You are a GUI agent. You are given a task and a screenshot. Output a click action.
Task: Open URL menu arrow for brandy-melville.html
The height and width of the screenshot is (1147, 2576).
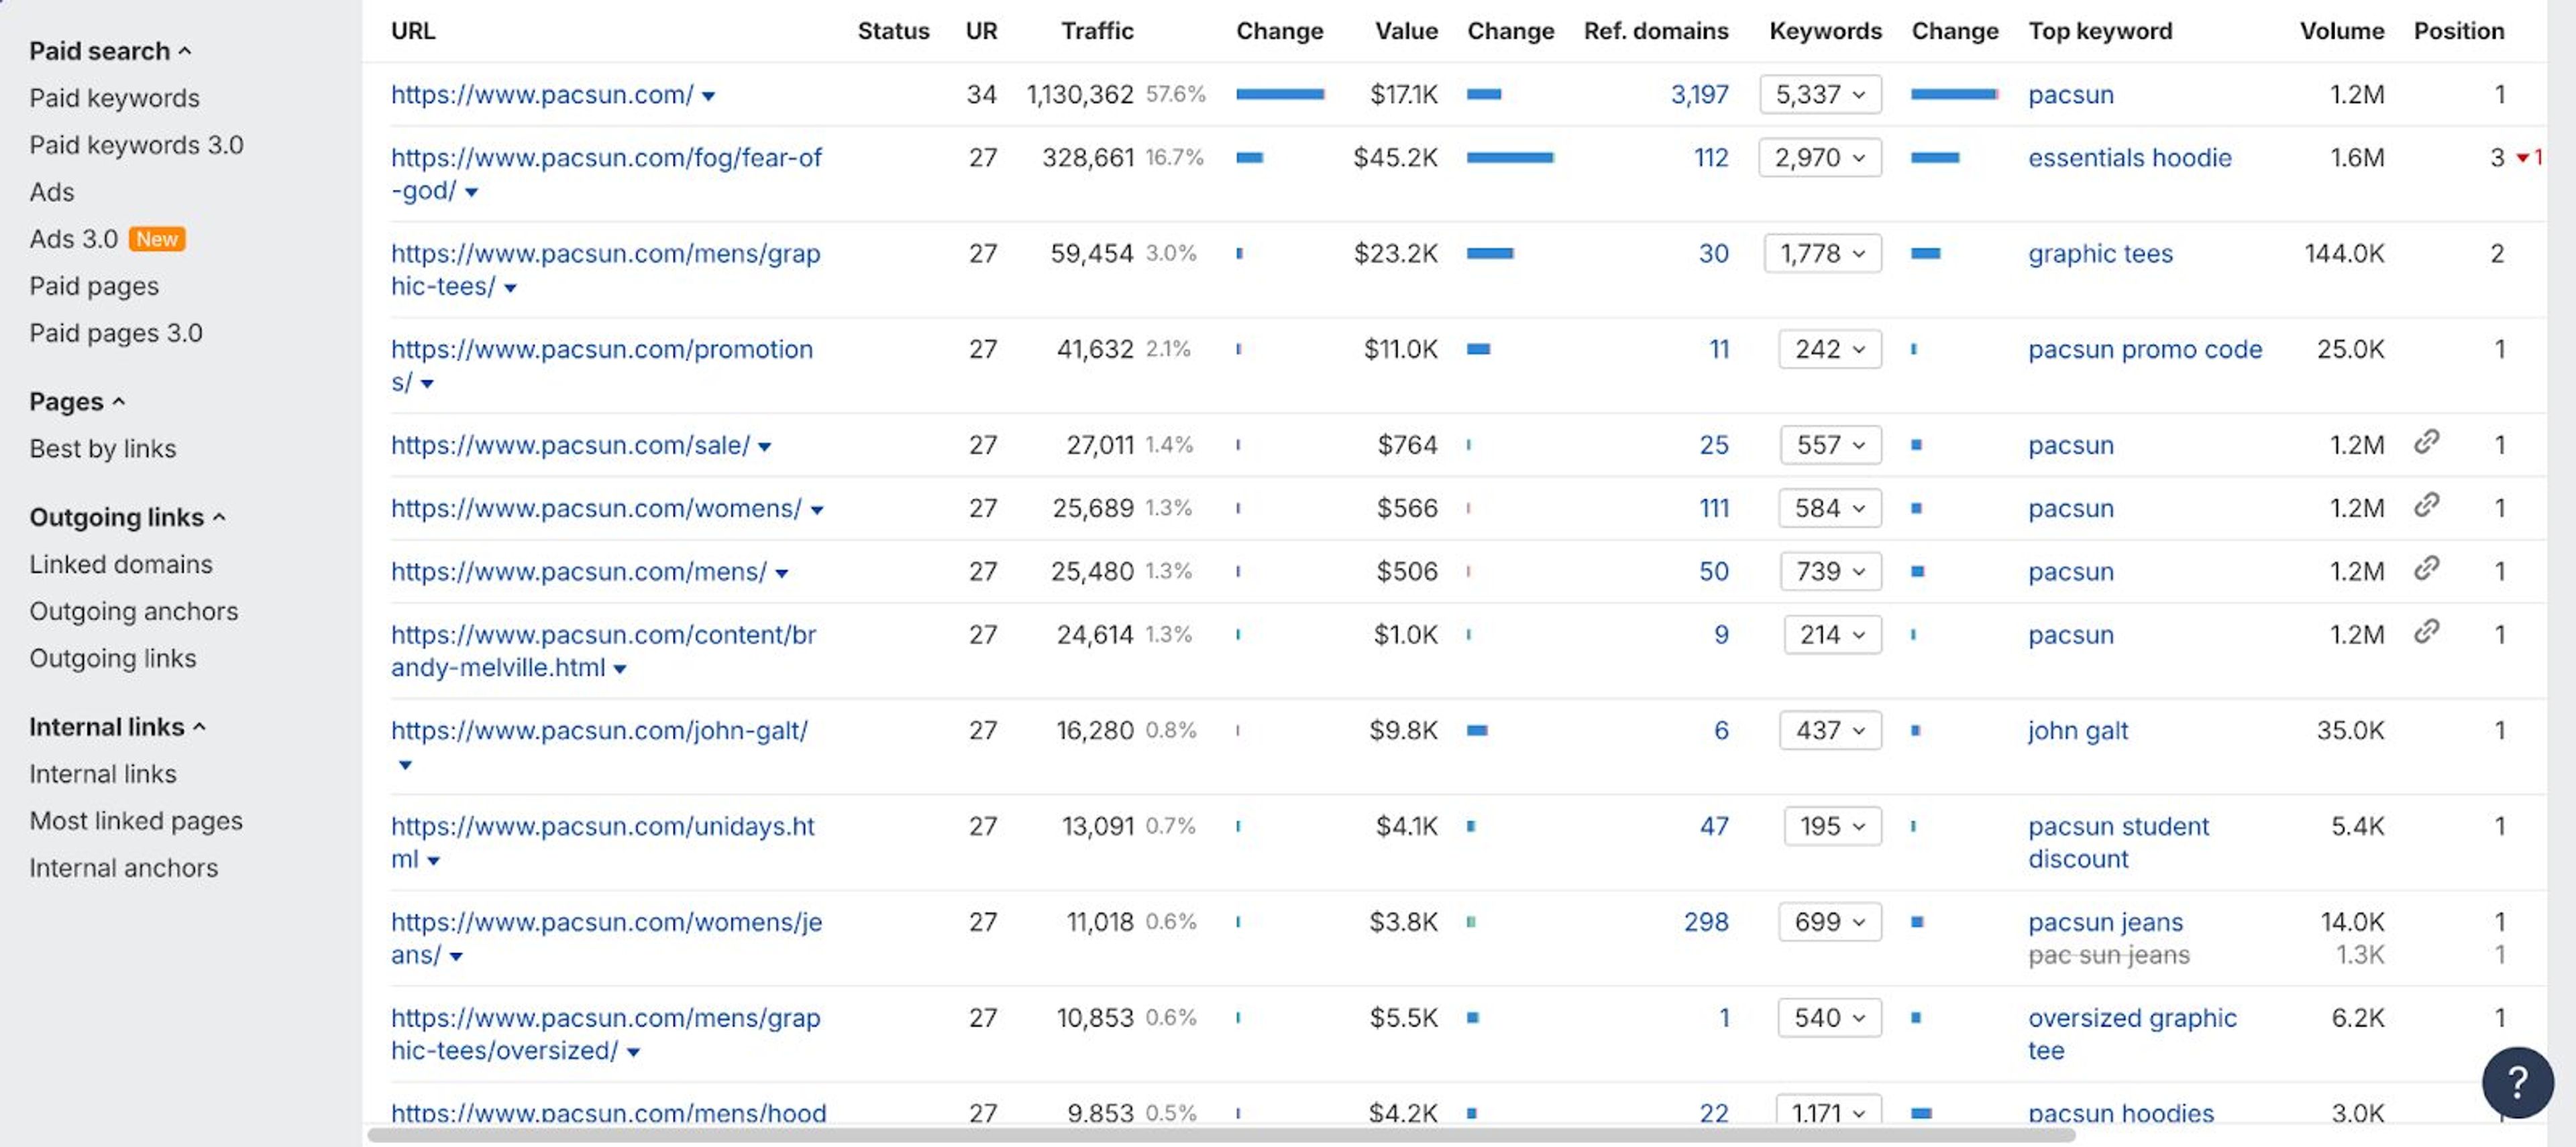pyautogui.click(x=620, y=670)
